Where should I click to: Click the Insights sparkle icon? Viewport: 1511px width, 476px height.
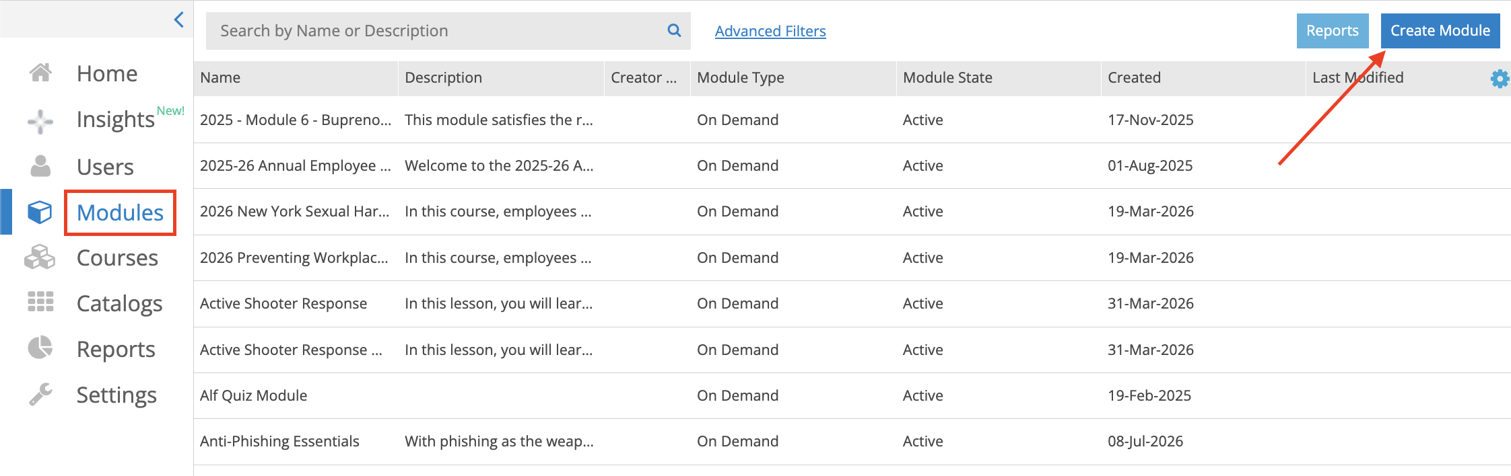tap(40, 121)
